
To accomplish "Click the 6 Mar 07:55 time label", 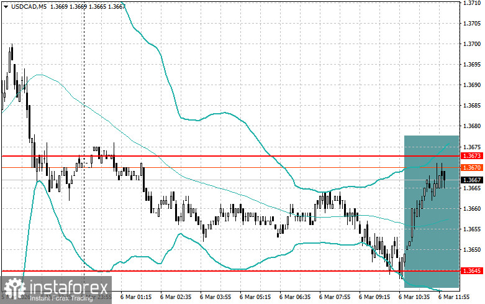I will [x=335, y=297].
